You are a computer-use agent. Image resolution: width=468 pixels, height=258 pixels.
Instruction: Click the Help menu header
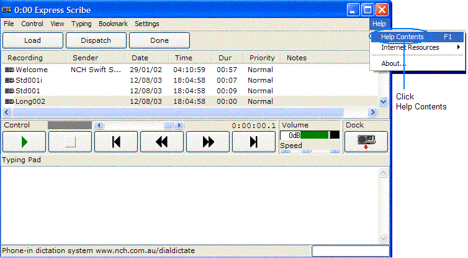379,24
